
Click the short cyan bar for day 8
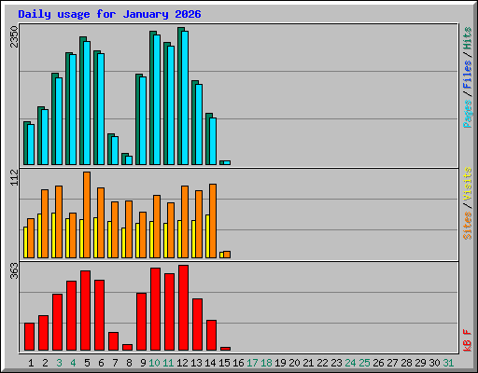tap(129, 160)
